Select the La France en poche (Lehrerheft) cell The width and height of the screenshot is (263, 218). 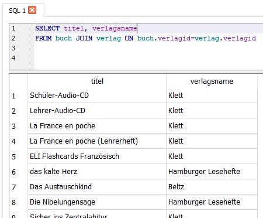[x=97, y=141]
